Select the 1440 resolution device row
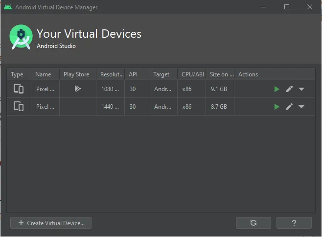This screenshot has width=322, height=237. (x=110, y=106)
